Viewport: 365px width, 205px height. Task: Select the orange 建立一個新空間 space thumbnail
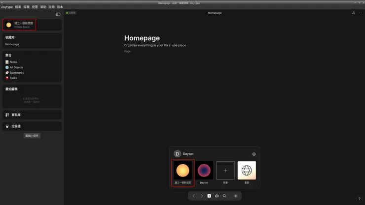pos(182,171)
